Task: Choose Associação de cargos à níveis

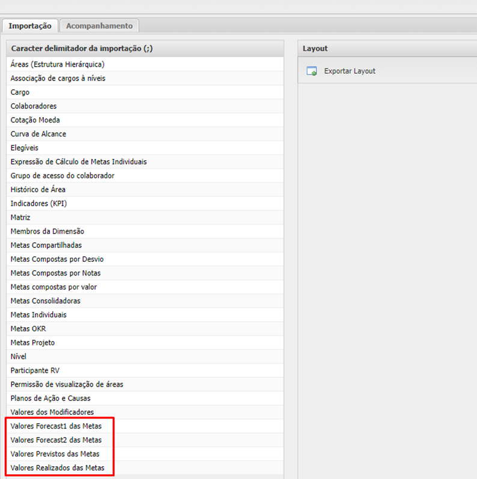Action: (58, 78)
